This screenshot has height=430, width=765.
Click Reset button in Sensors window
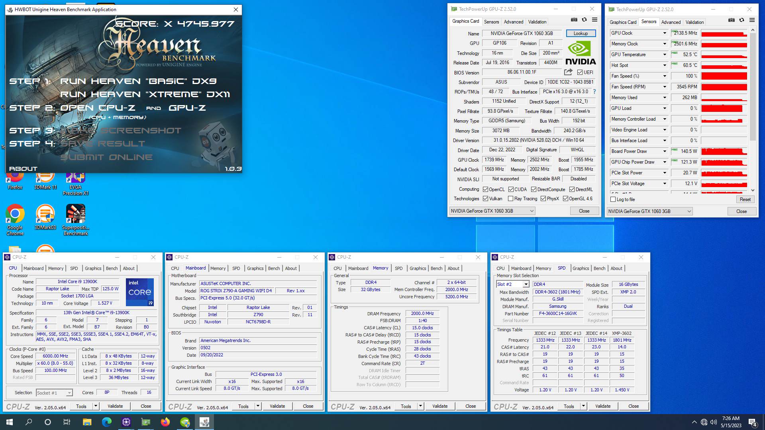(745, 199)
